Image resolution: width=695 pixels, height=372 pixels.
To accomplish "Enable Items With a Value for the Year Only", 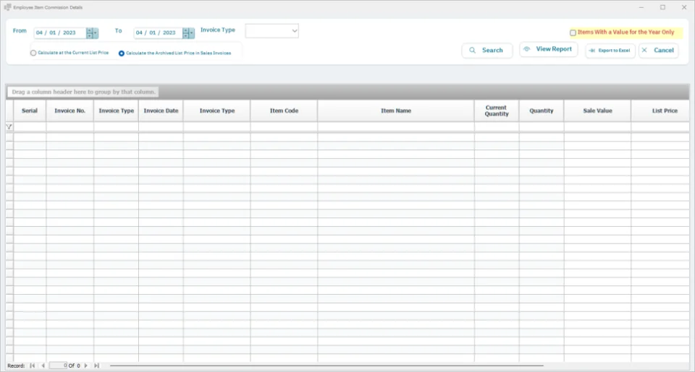I will click(x=573, y=33).
